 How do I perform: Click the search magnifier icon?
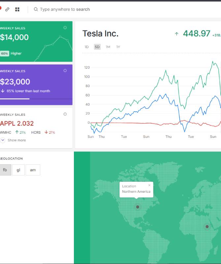click(x=36, y=10)
